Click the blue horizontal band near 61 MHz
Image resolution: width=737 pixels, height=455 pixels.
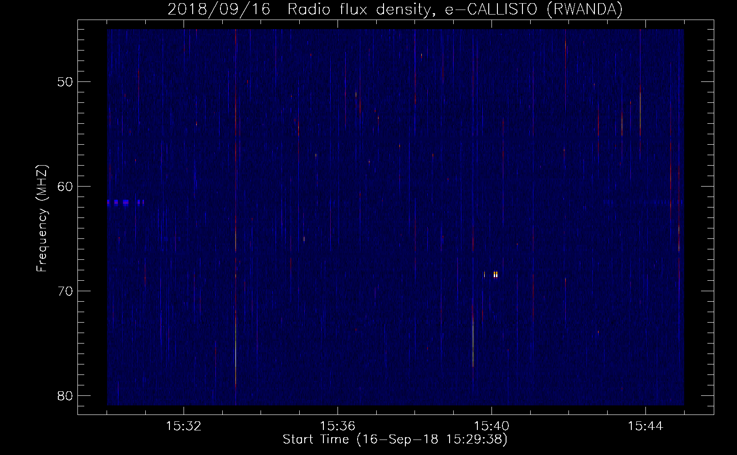click(x=126, y=202)
